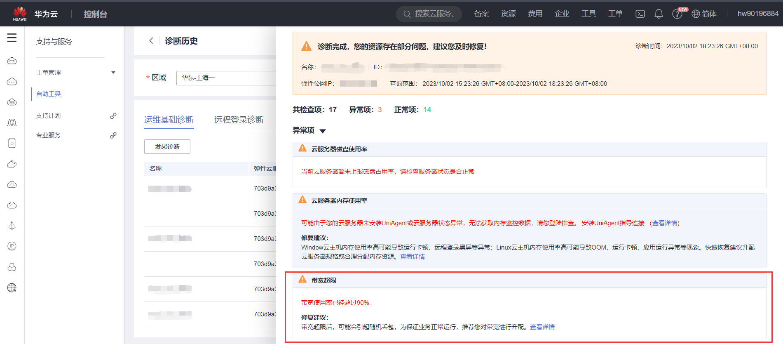The height and width of the screenshot is (344, 783).
Task: Expand the 工单管理 menu arrow
Action: click(113, 73)
